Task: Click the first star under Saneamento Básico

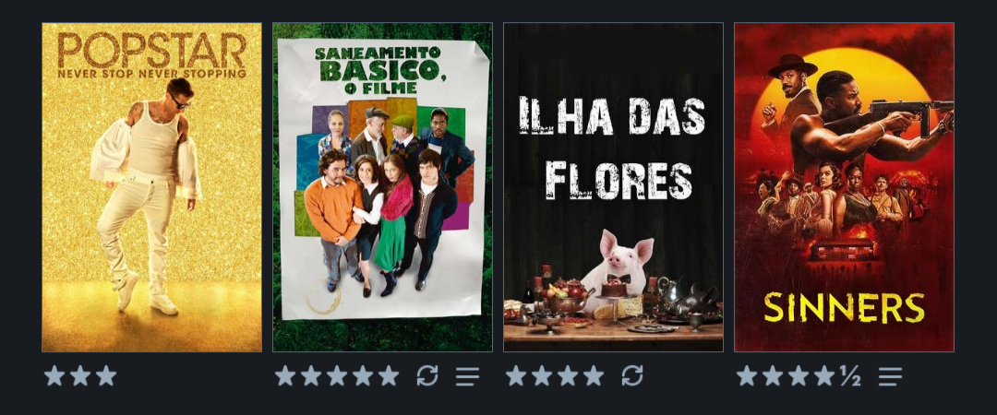Action: pyautogui.click(x=285, y=375)
